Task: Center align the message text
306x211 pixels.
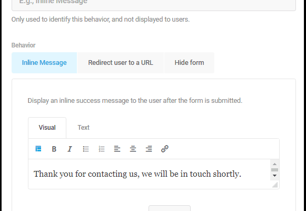Action: (x=133, y=149)
